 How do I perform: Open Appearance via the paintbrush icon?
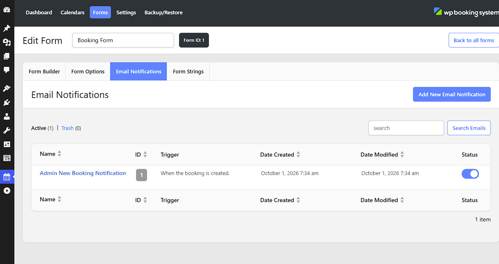[x=7, y=89]
